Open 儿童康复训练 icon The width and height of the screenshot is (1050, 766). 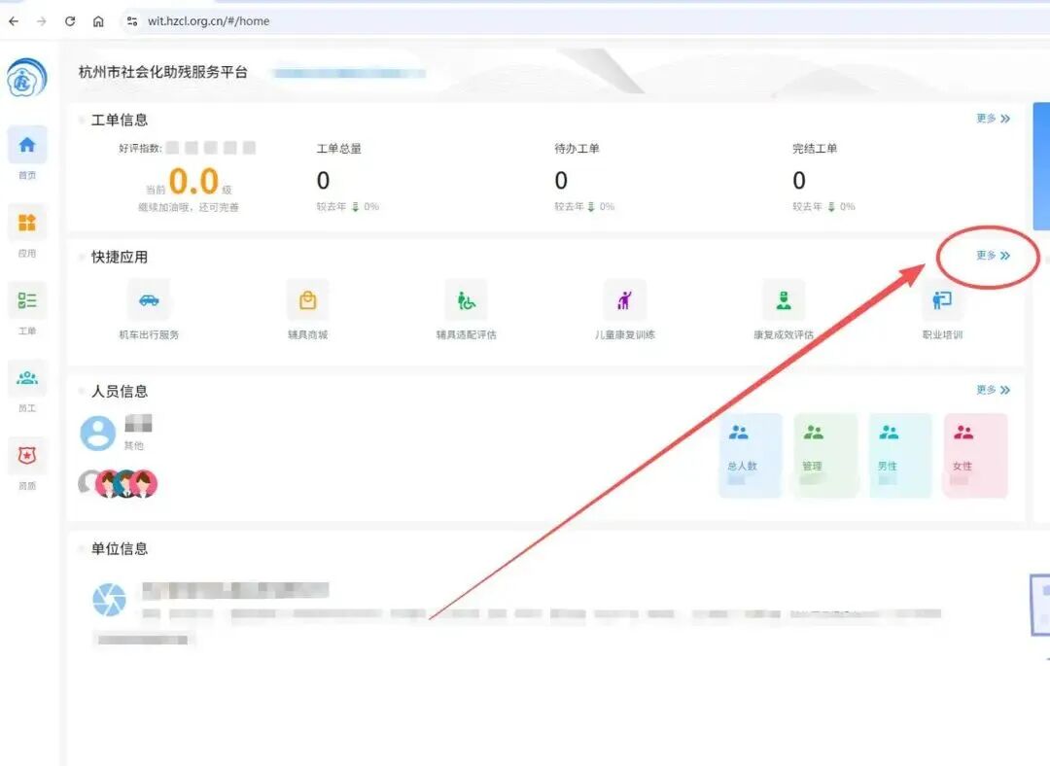tap(625, 300)
